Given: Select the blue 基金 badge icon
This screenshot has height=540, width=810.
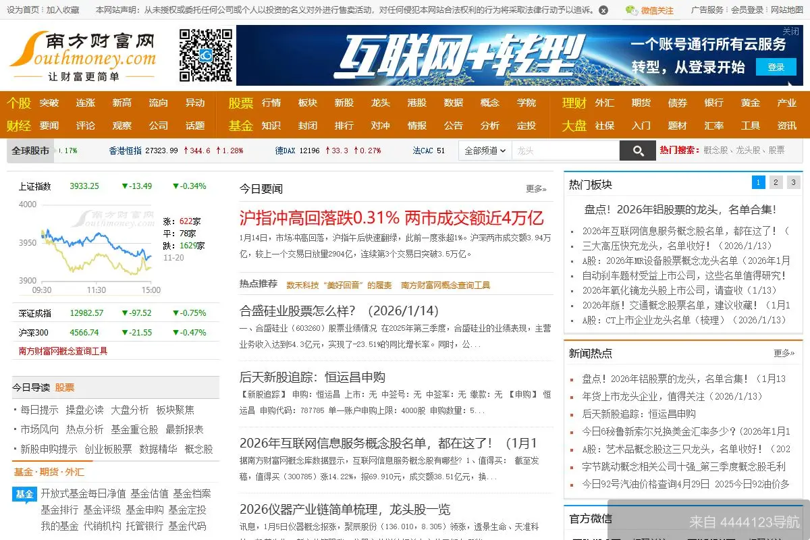Looking at the screenshot, I should coord(24,494).
